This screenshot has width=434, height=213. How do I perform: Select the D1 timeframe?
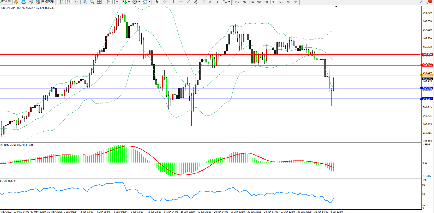(281, 2)
